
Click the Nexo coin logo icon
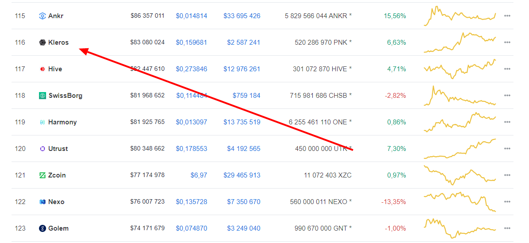pos(42,202)
